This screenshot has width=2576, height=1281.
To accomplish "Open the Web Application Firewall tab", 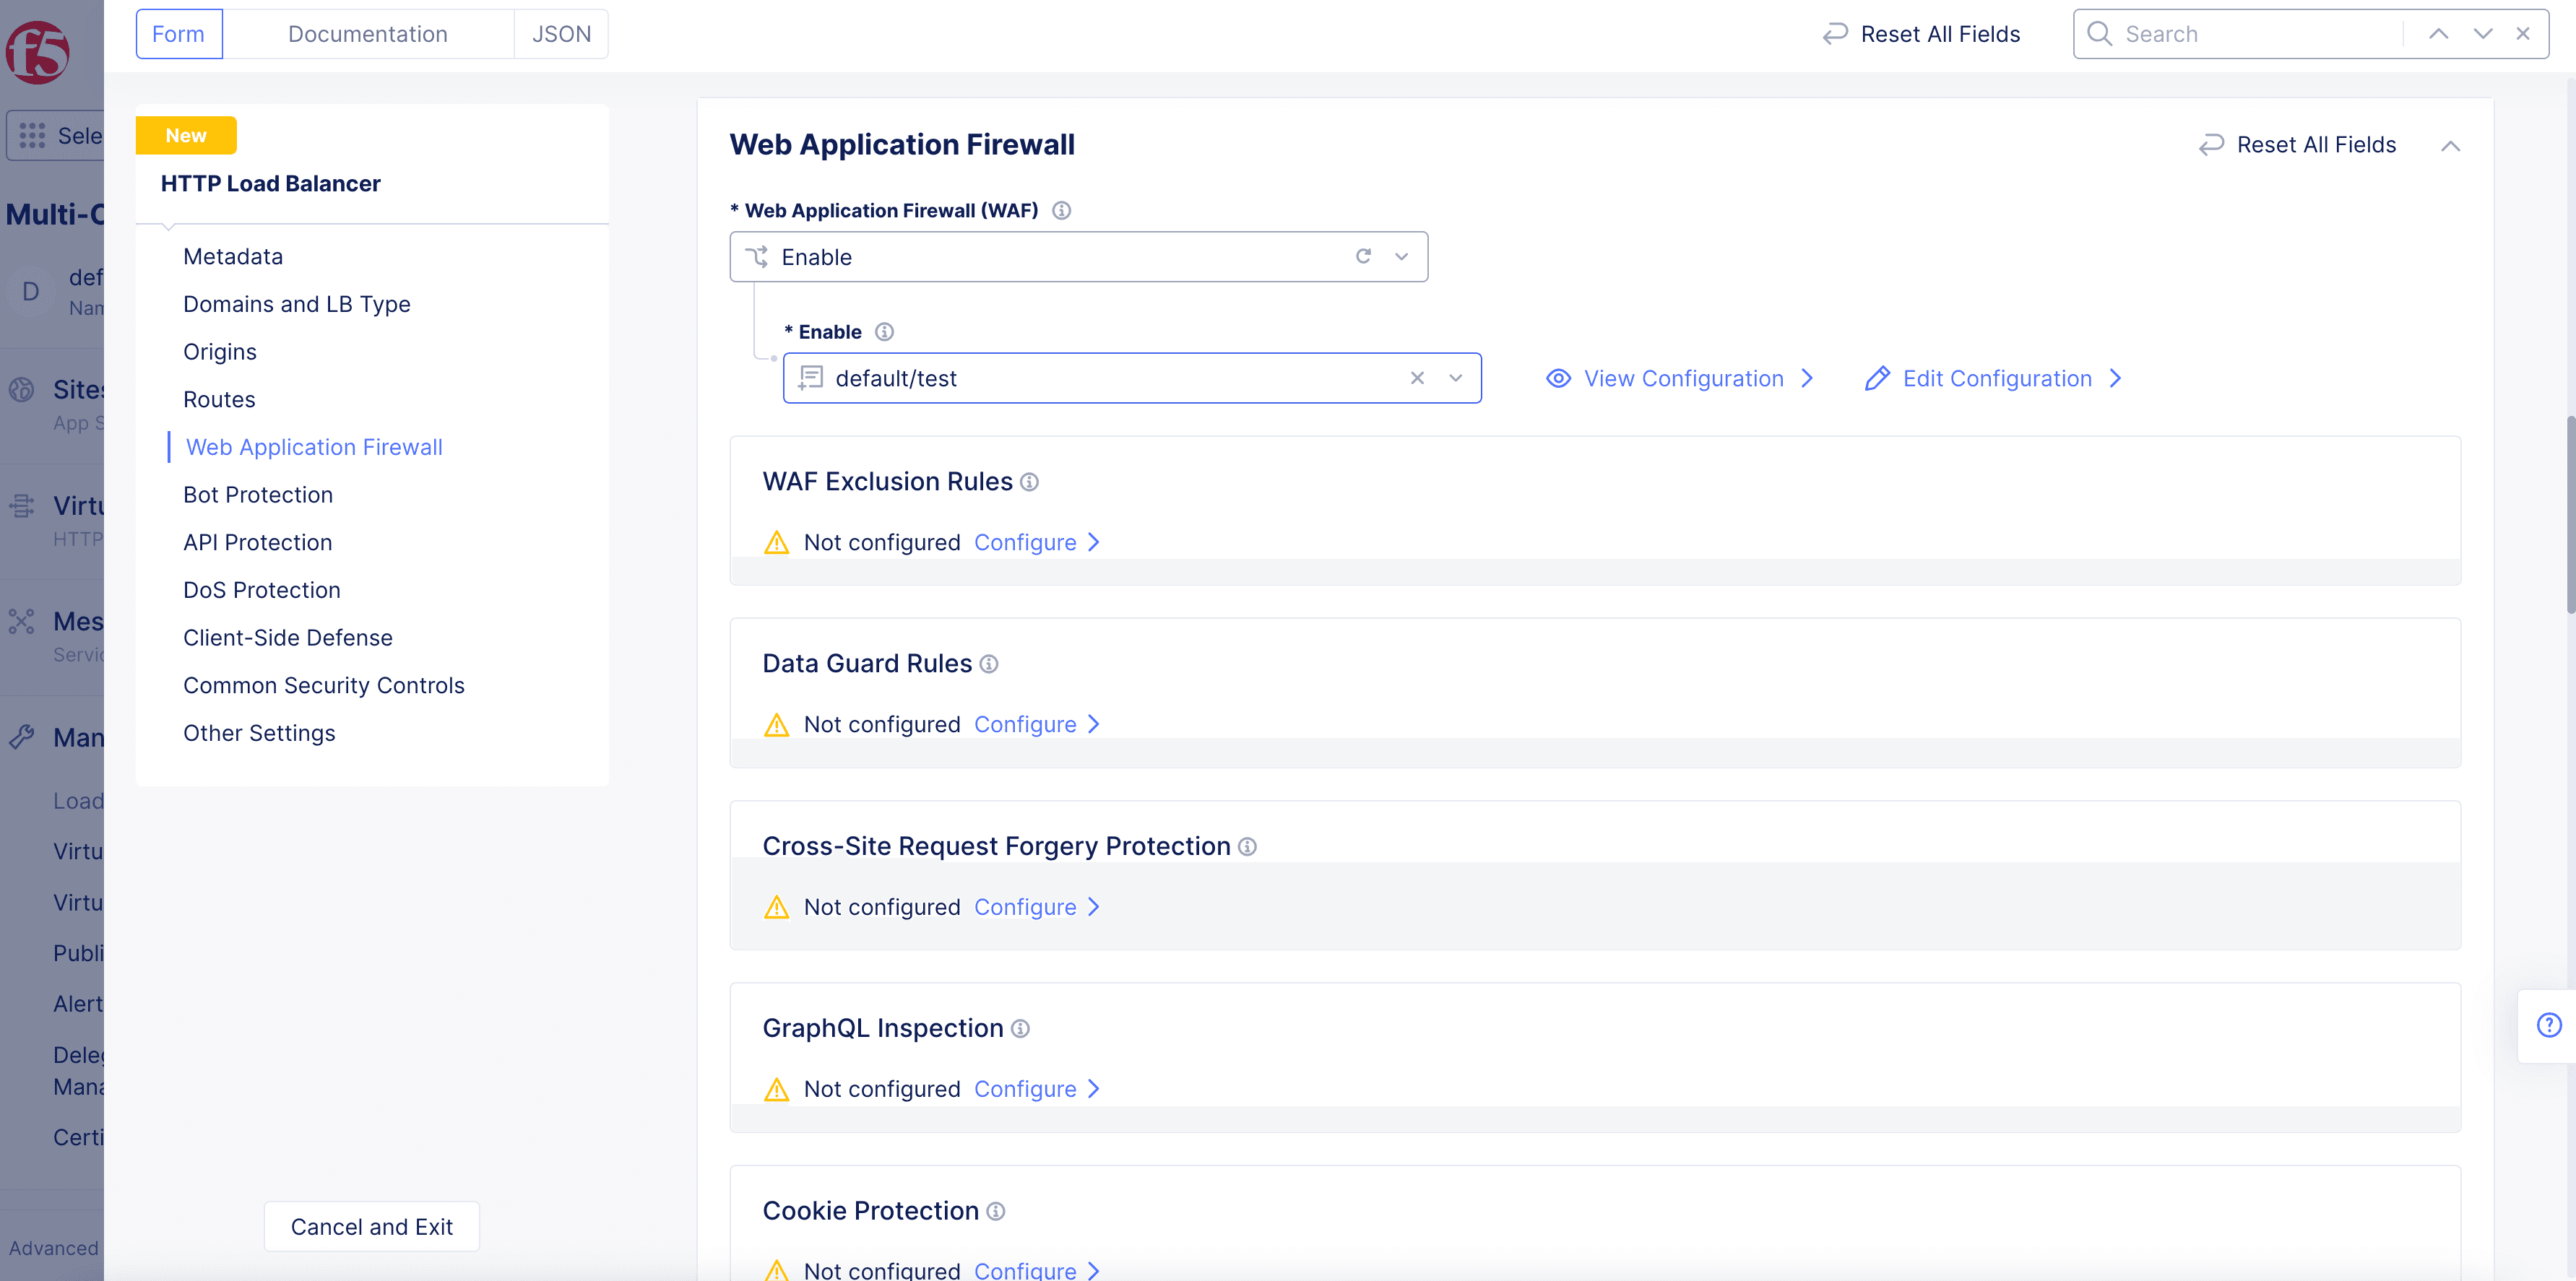I will [312, 445].
